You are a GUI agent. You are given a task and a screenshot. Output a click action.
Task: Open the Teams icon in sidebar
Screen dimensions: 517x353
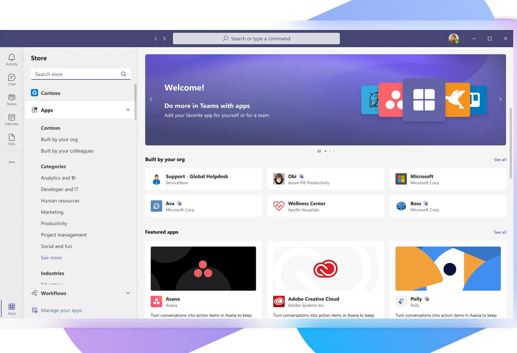coord(11,99)
